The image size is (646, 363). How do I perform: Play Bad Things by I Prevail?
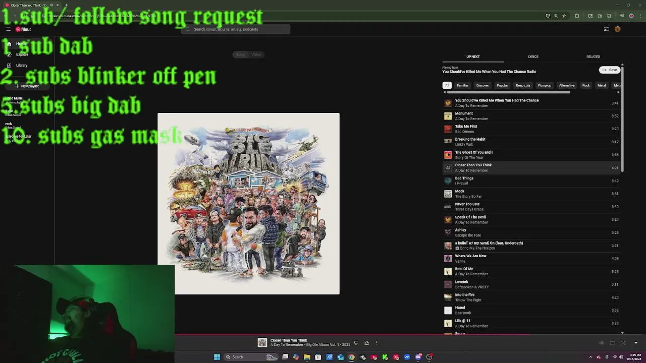pyautogui.click(x=531, y=180)
